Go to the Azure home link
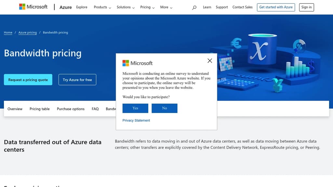333x187 pixels. pos(65,7)
